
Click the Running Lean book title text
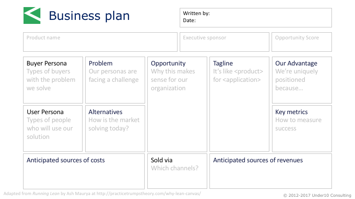point(46,194)
